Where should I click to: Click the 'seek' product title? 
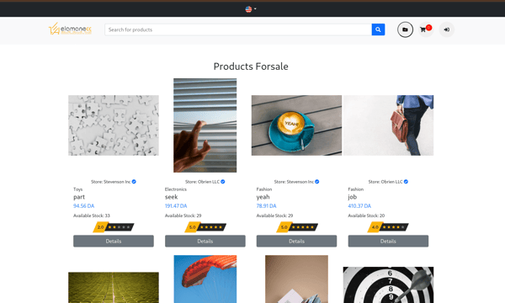pyautogui.click(x=172, y=197)
